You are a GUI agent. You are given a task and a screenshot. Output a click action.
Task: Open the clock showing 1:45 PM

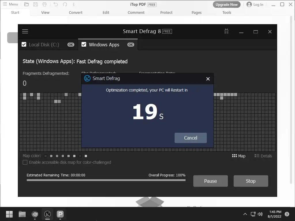click(x=275, y=214)
